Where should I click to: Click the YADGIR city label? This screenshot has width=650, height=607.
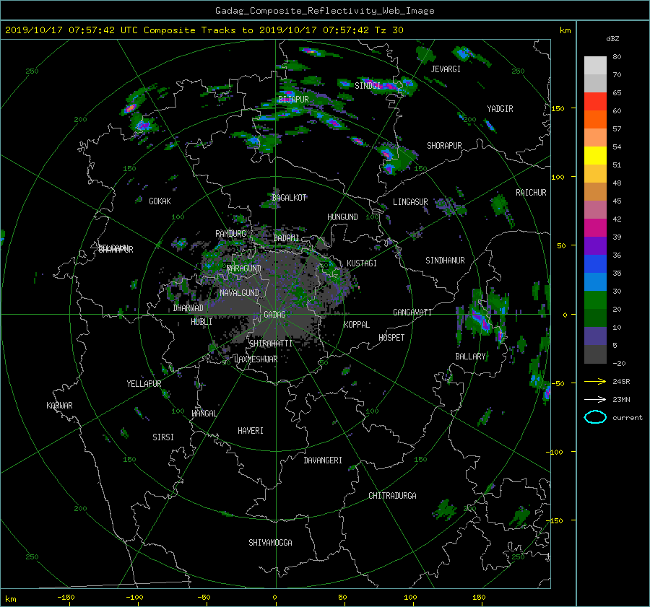click(x=500, y=109)
